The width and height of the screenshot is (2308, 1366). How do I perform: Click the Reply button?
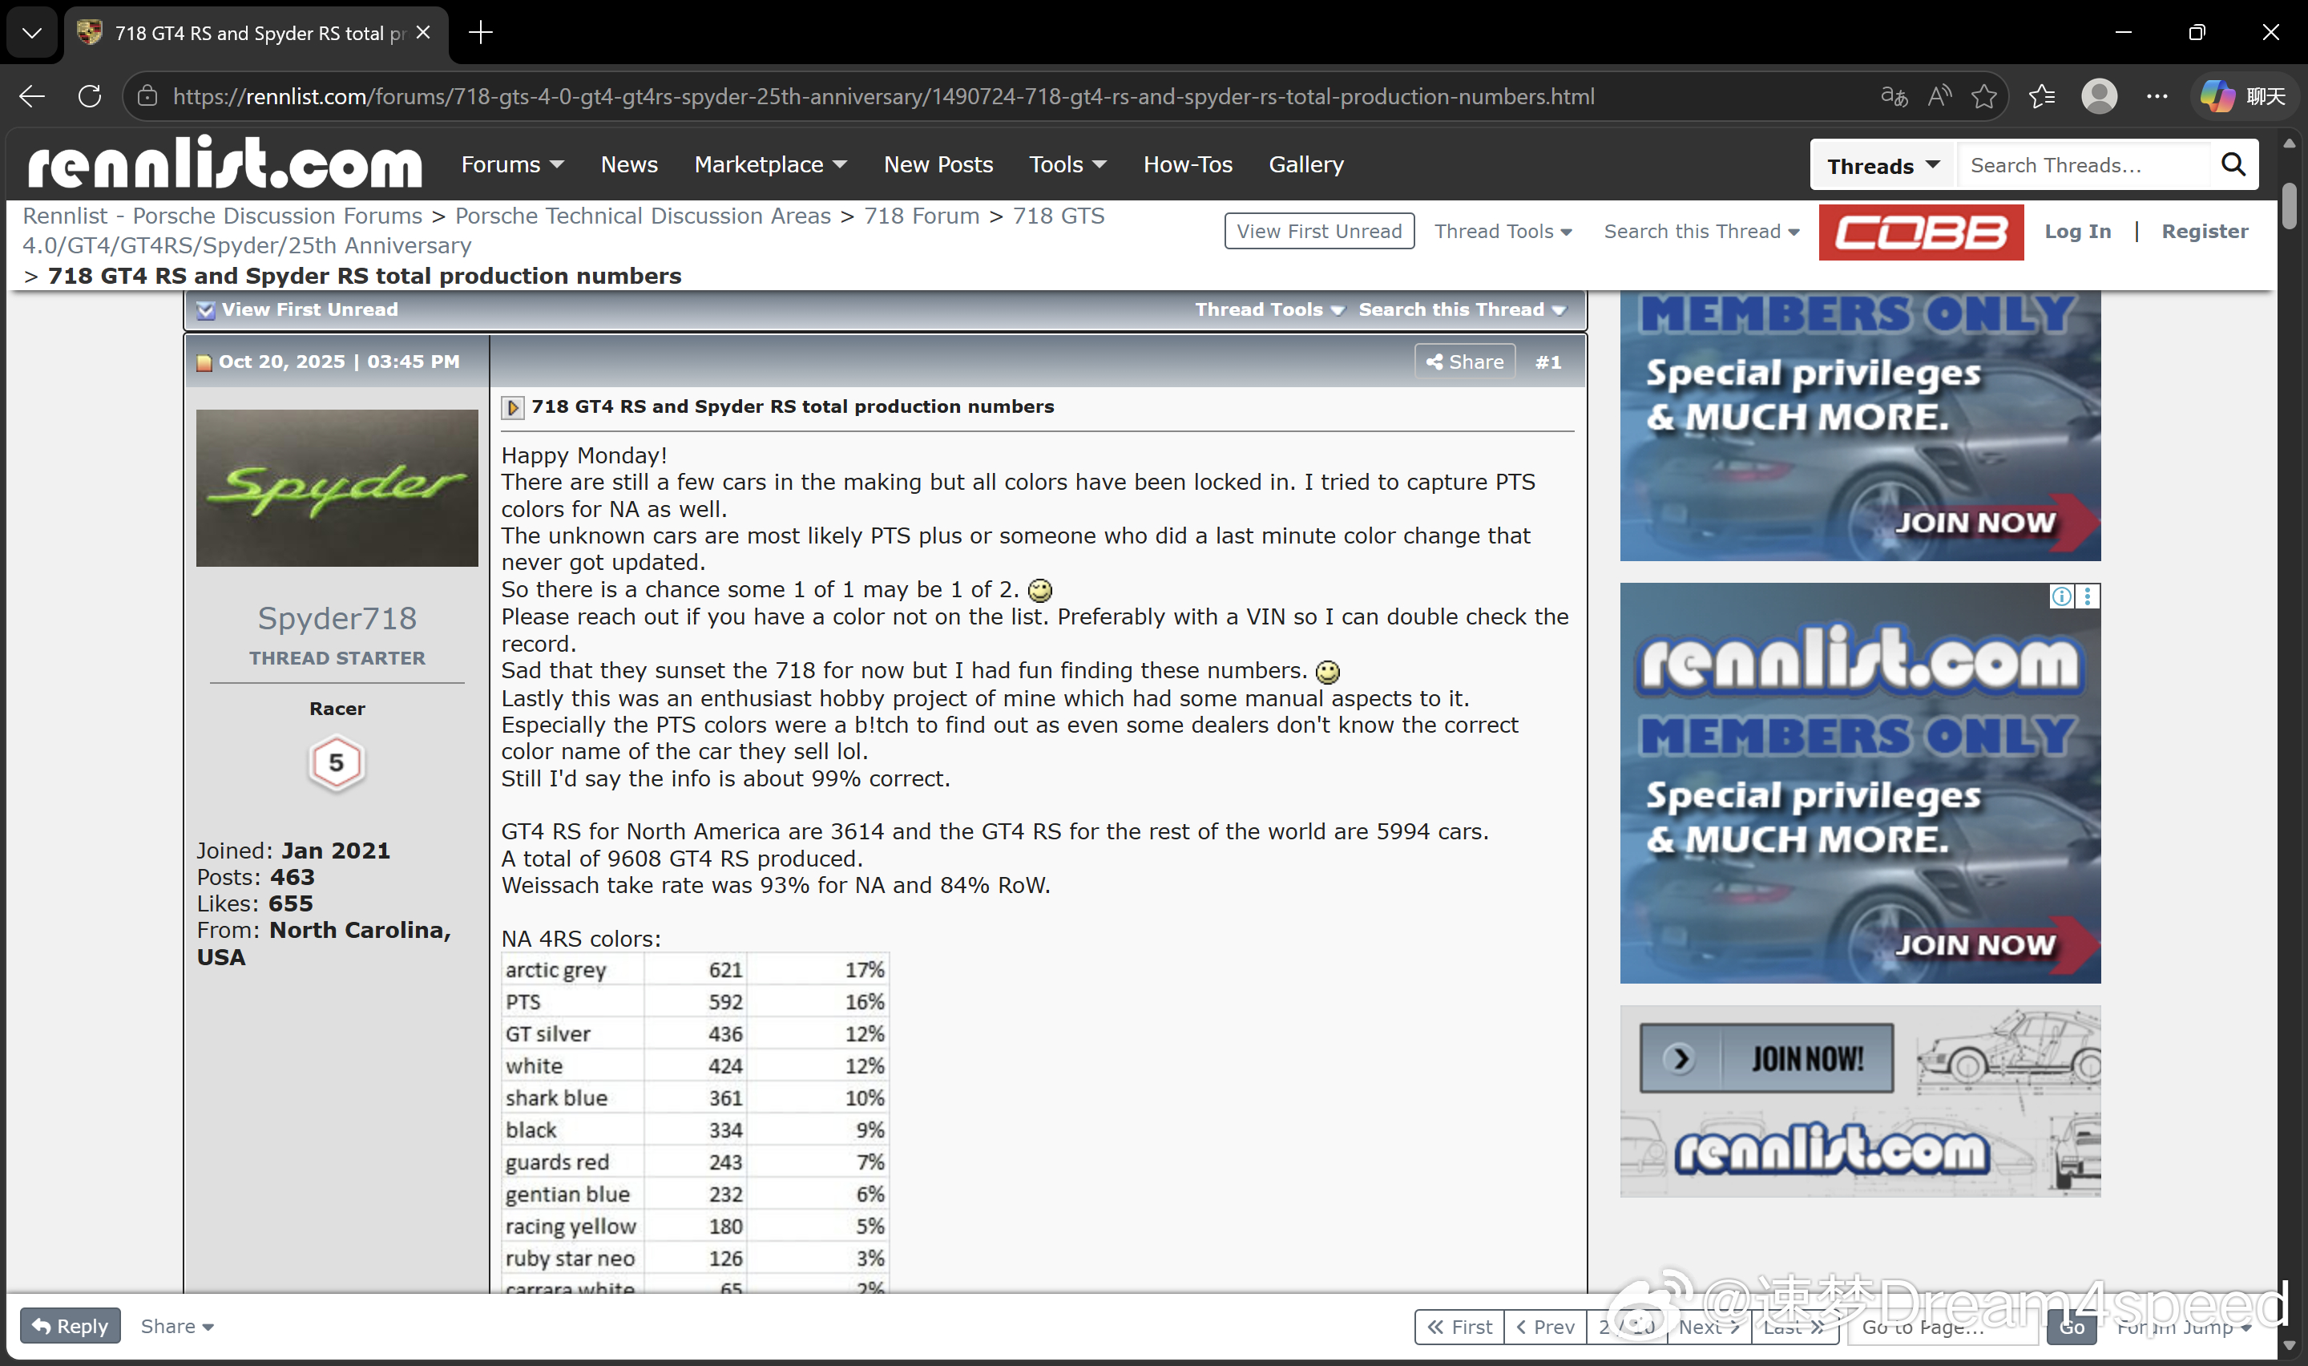coord(70,1325)
